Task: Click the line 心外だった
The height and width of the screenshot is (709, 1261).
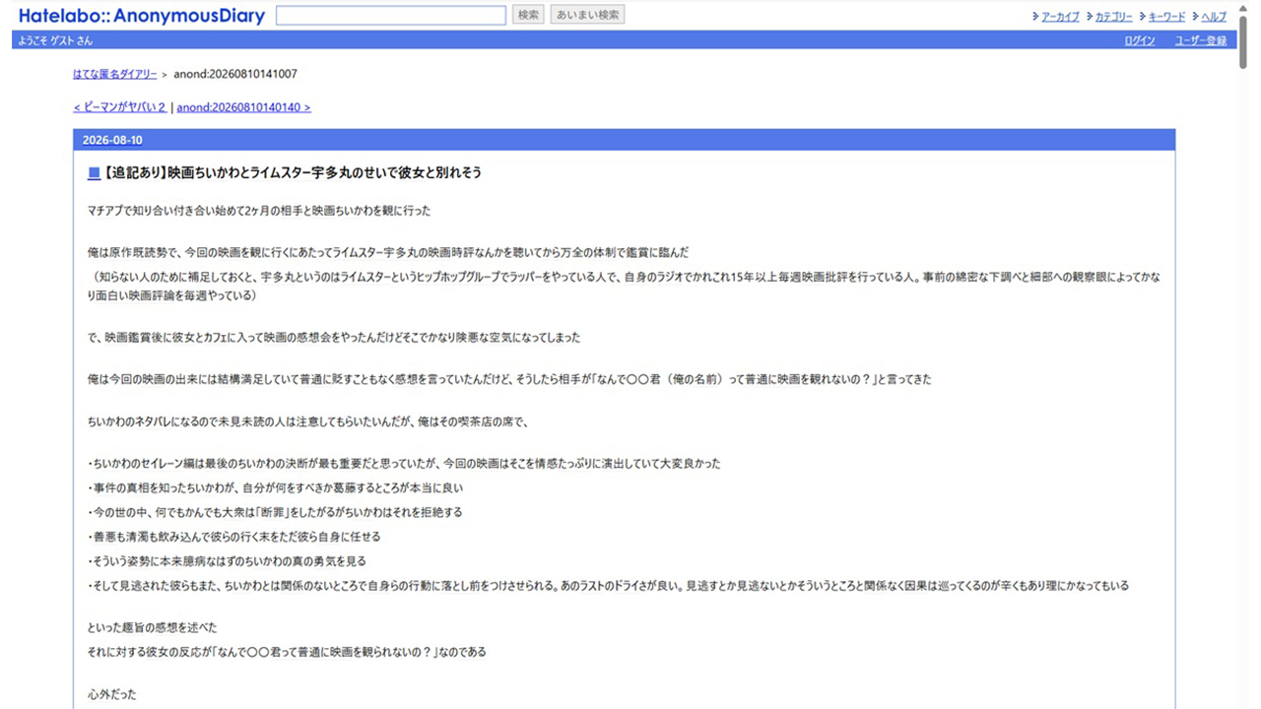Action: (112, 694)
